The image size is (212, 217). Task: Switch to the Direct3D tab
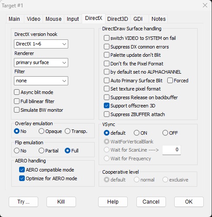tap(118, 19)
